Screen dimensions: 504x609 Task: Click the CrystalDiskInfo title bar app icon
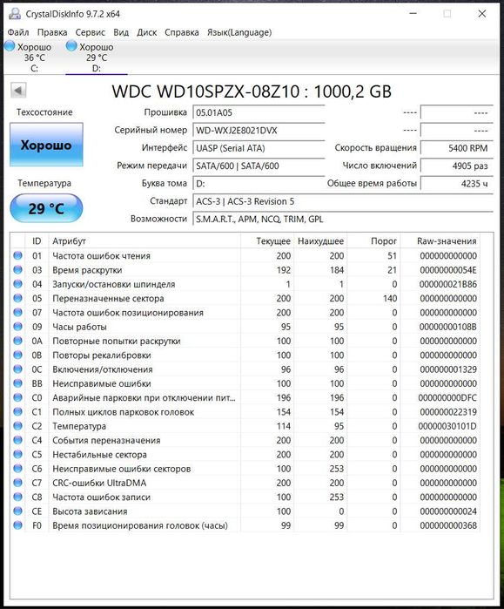coord(15,14)
